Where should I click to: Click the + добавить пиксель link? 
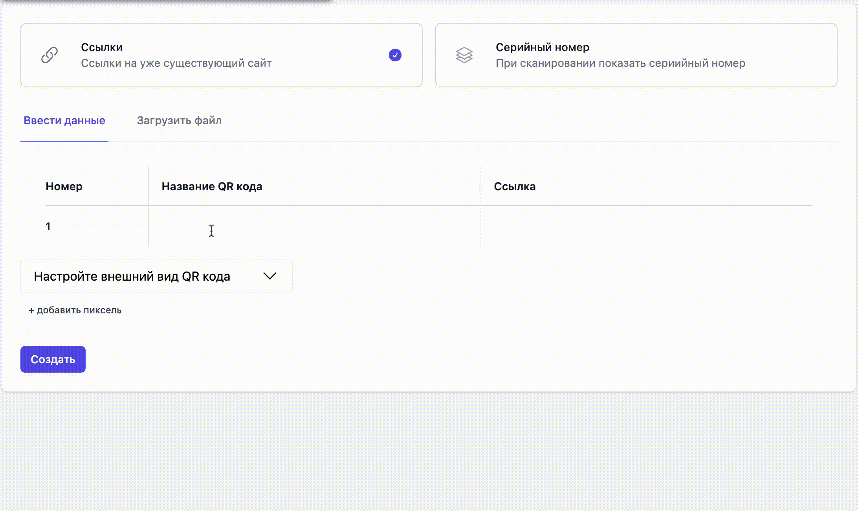tap(75, 310)
